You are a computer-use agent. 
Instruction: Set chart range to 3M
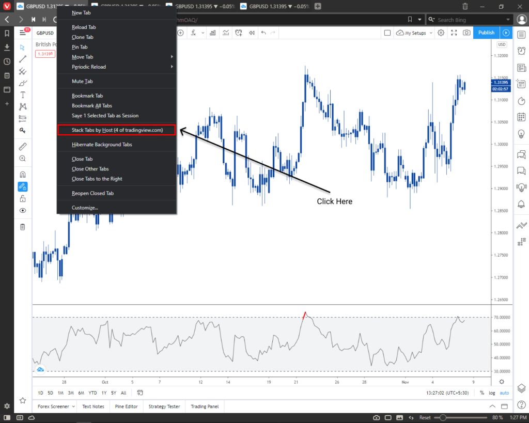click(71, 393)
